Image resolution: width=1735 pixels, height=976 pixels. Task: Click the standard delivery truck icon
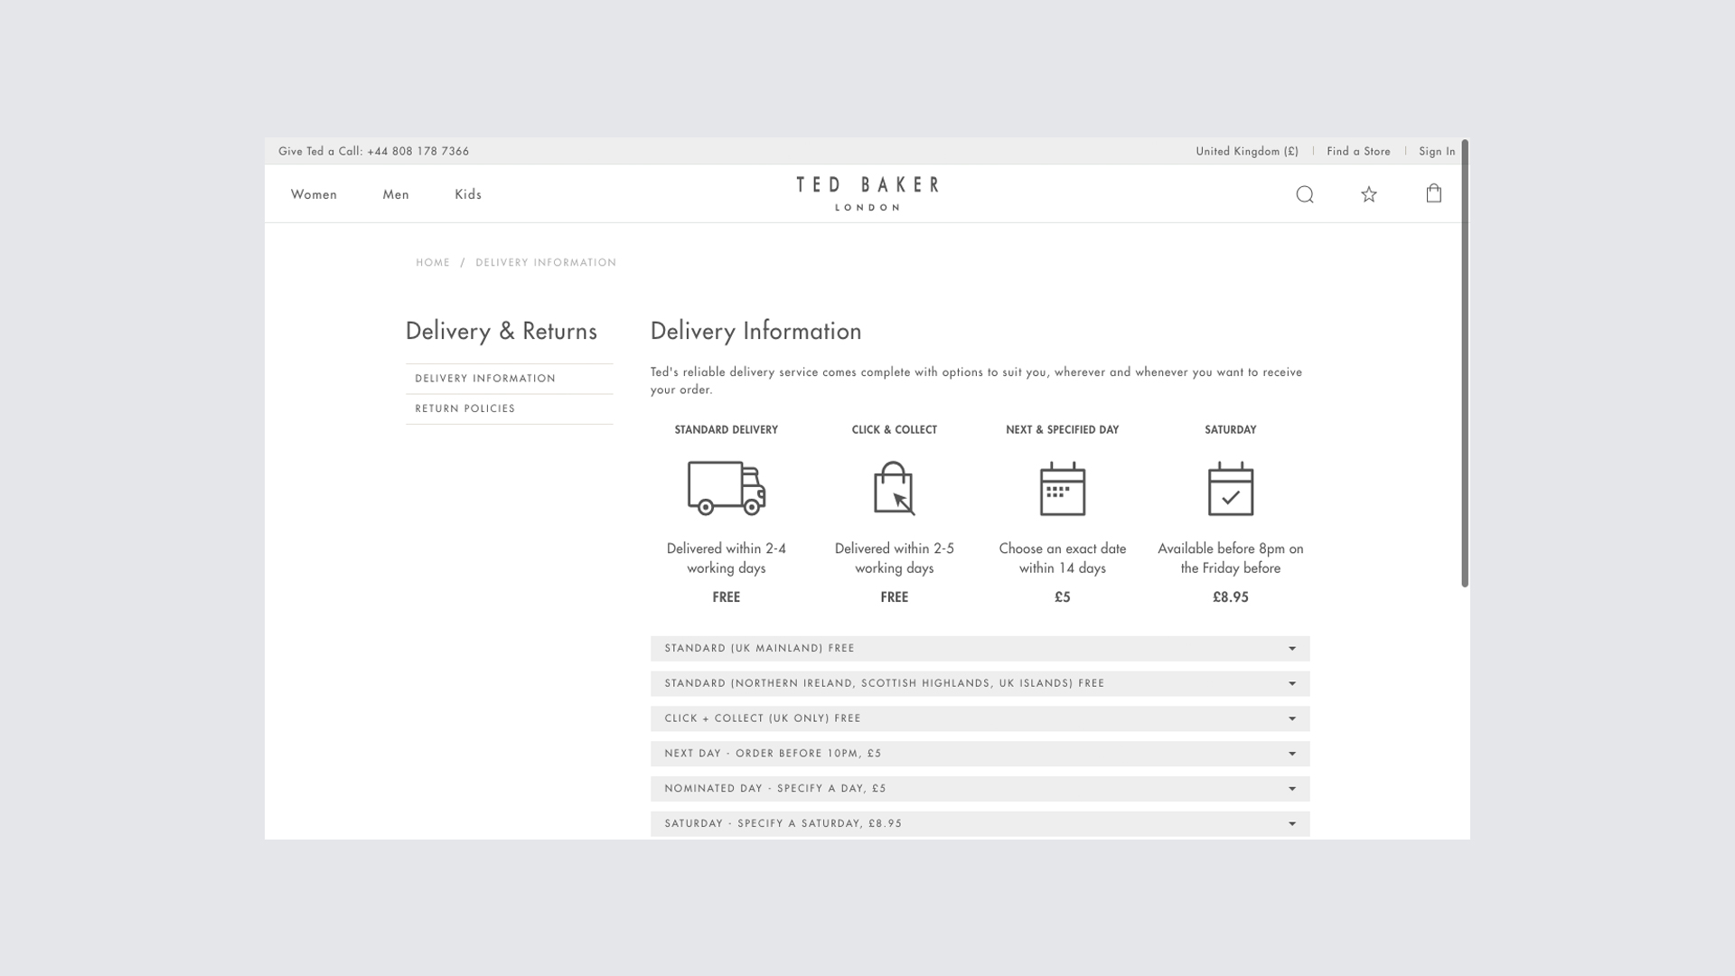click(x=727, y=488)
